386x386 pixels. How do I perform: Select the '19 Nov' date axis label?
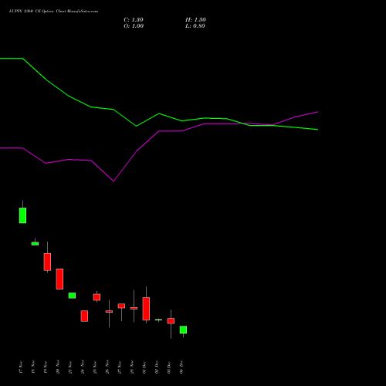tap(46, 367)
